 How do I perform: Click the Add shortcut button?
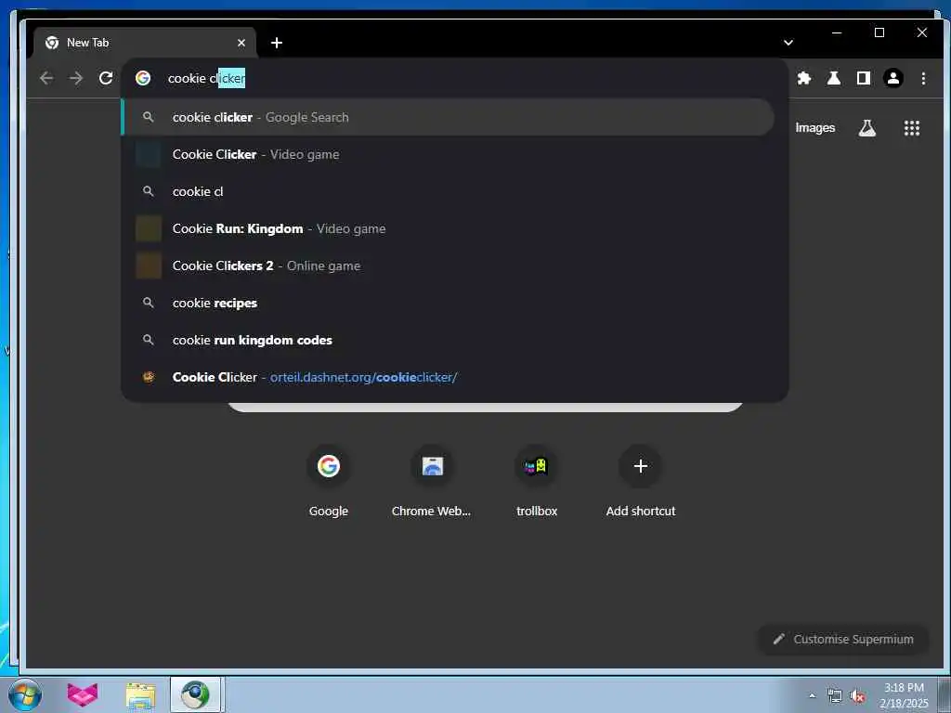tap(641, 481)
